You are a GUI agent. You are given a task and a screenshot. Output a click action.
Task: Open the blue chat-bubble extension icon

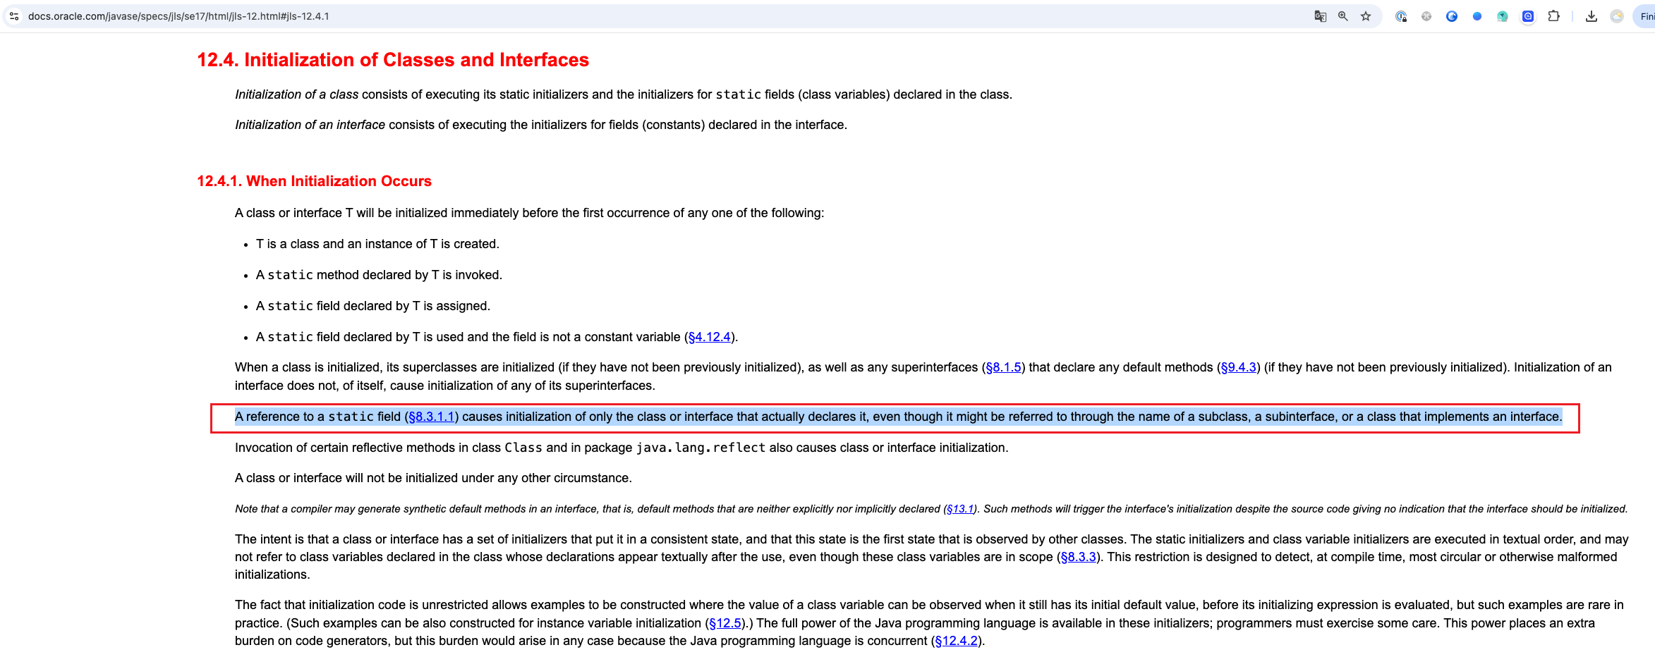[x=1528, y=16]
